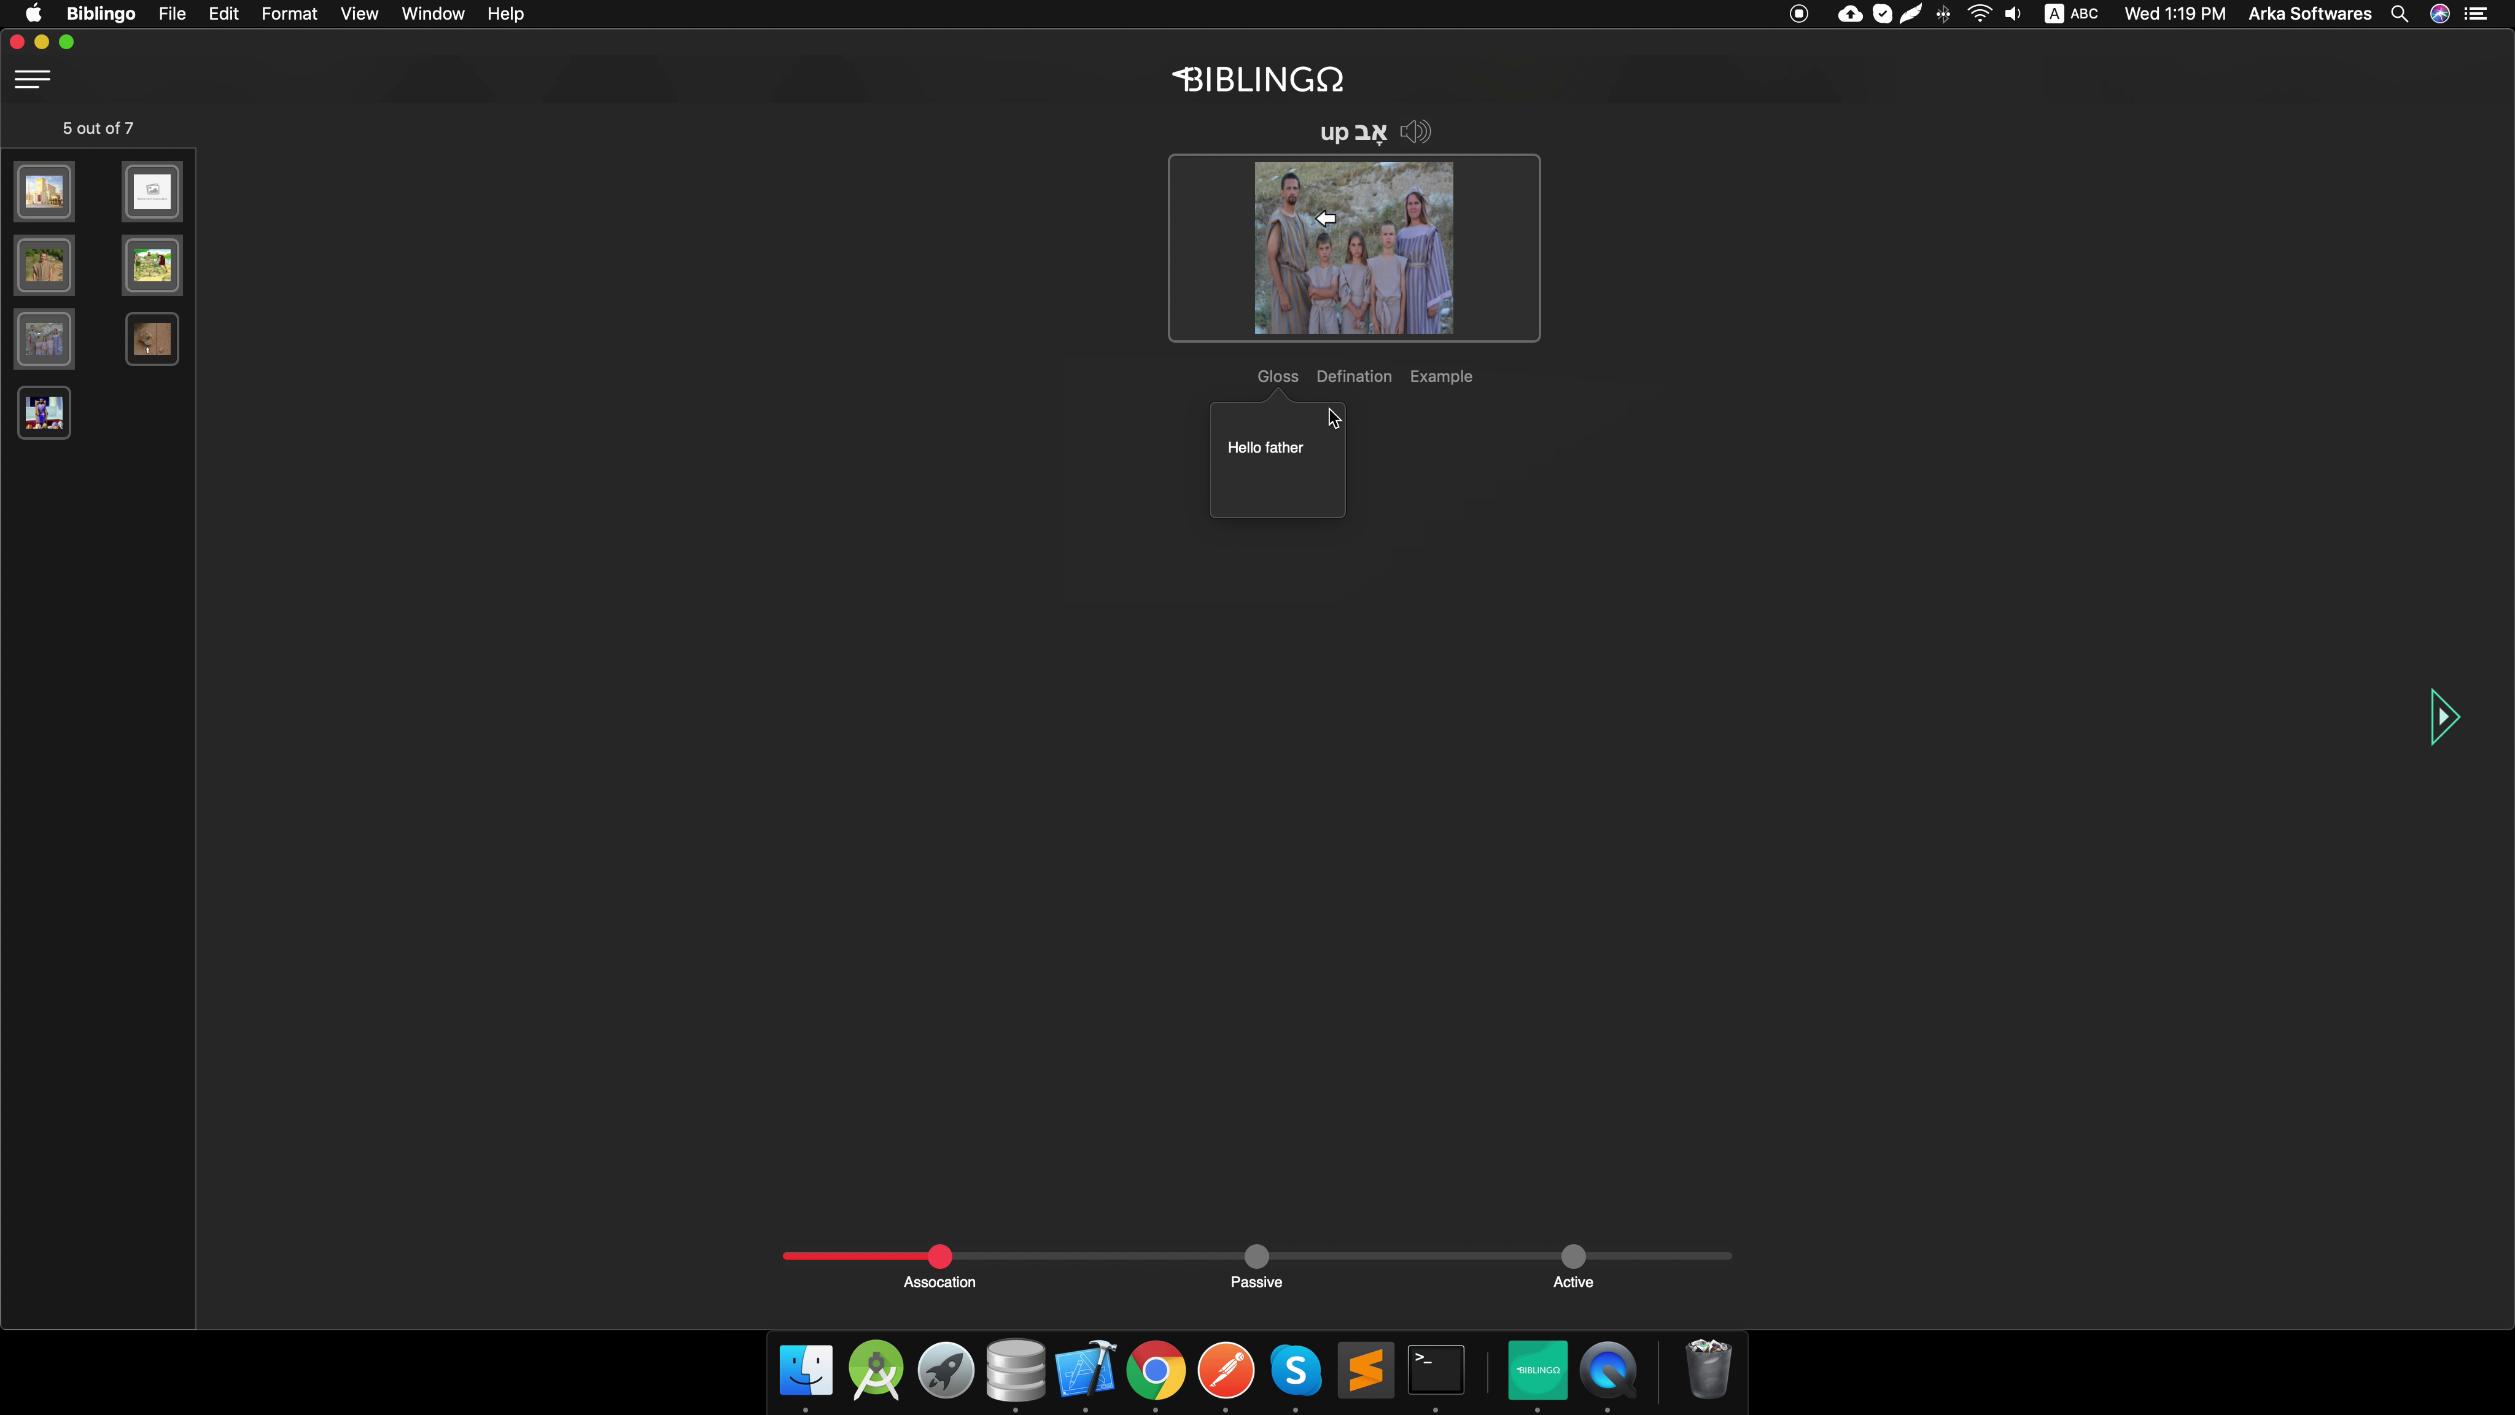The width and height of the screenshot is (2515, 1415).
Task: Open the hamburger side menu
Action: click(32, 79)
